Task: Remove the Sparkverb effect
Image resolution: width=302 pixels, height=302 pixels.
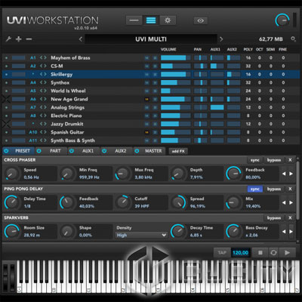Action: tap(290, 218)
